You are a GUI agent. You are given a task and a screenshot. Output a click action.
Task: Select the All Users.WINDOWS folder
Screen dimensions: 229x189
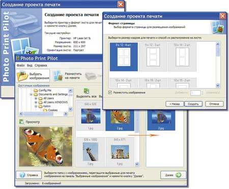(x=53, y=102)
